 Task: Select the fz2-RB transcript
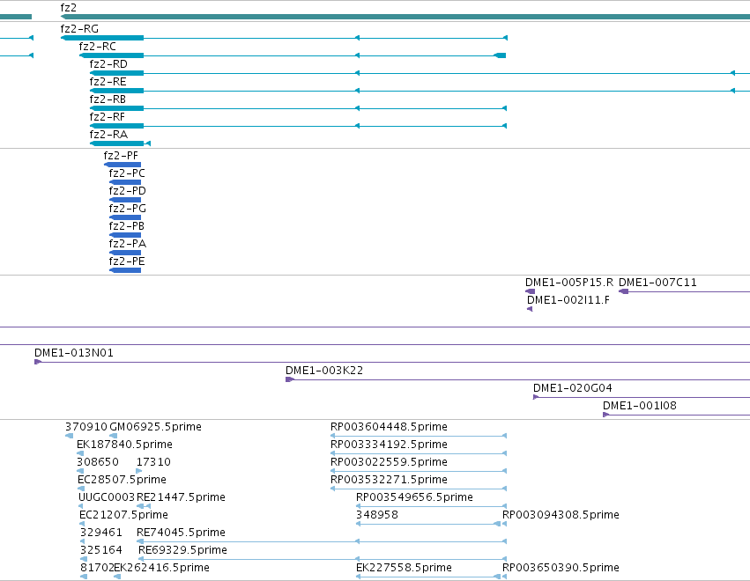point(299,108)
